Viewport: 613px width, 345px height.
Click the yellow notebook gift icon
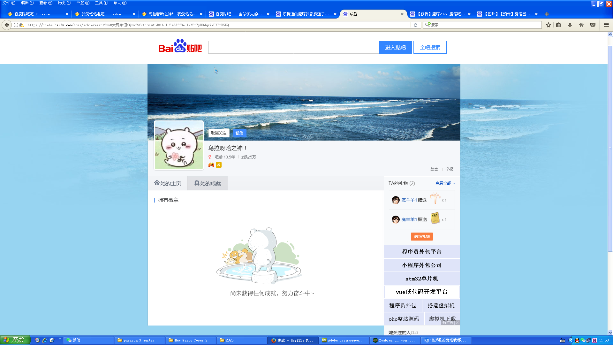(435, 218)
